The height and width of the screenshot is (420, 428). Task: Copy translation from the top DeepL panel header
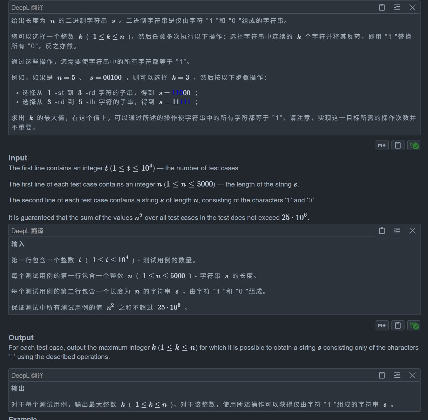pyautogui.click(x=381, y=7)
